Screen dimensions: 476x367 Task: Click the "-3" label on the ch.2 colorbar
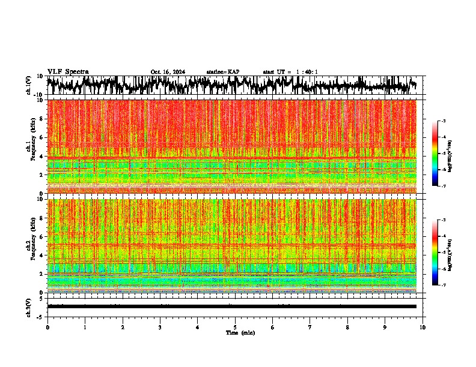[443, 220]
